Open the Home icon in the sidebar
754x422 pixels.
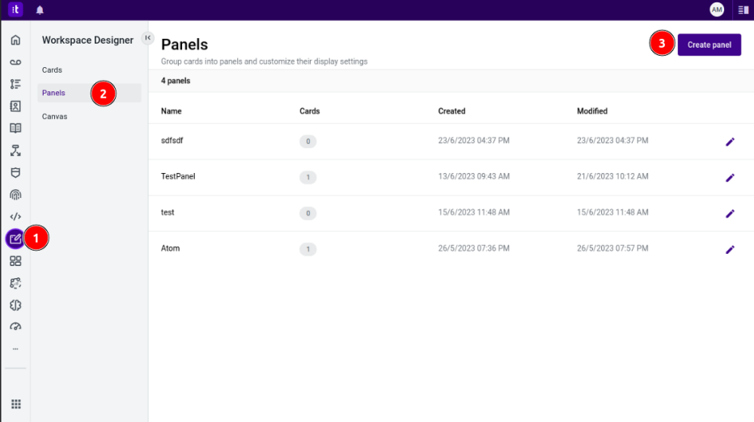[x=15, y=40]
